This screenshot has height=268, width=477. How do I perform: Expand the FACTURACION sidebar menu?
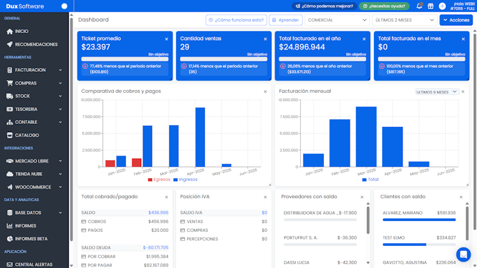click(x=34, y=70)
